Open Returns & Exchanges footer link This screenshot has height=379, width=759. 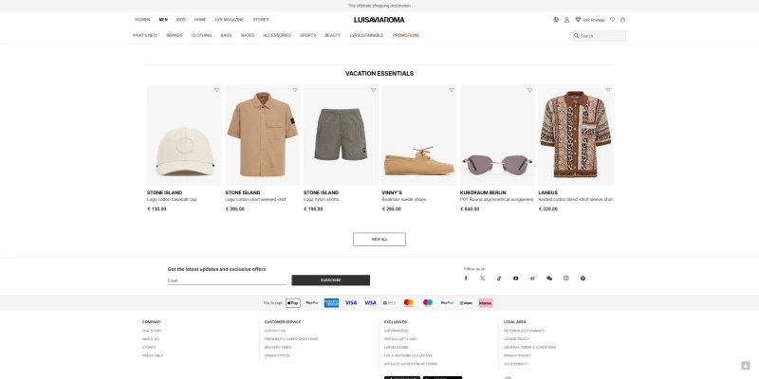click(524, 331)
